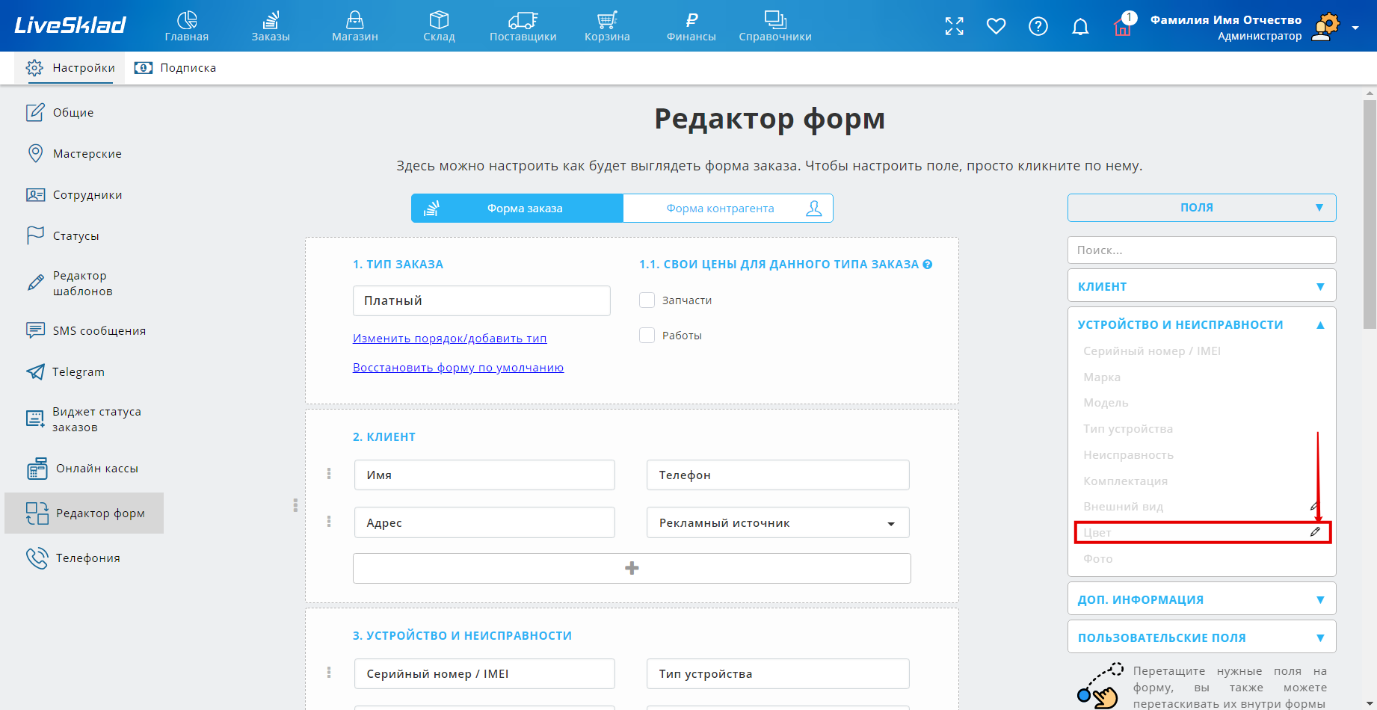
Task: Switch to Настройки tab
Action: tap(70, 68)
